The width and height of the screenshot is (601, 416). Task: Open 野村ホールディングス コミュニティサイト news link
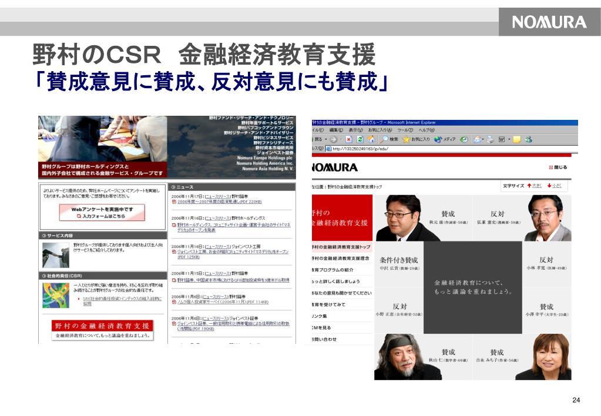point(233,227)
